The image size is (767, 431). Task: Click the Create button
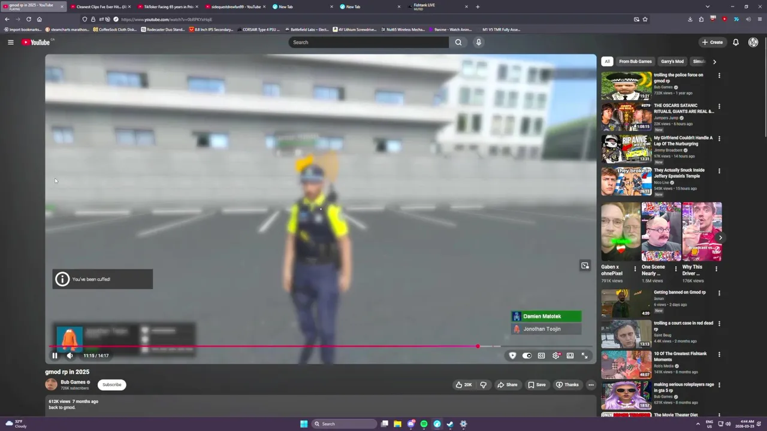(x=712, y=42)
